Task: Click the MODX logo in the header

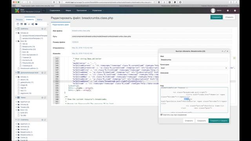Action: tap(17, 11)
